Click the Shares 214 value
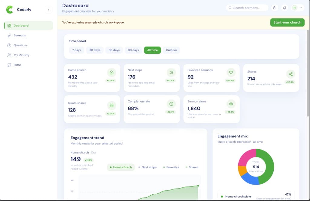This screenshot has height=201, width=310. pos(251,79)
